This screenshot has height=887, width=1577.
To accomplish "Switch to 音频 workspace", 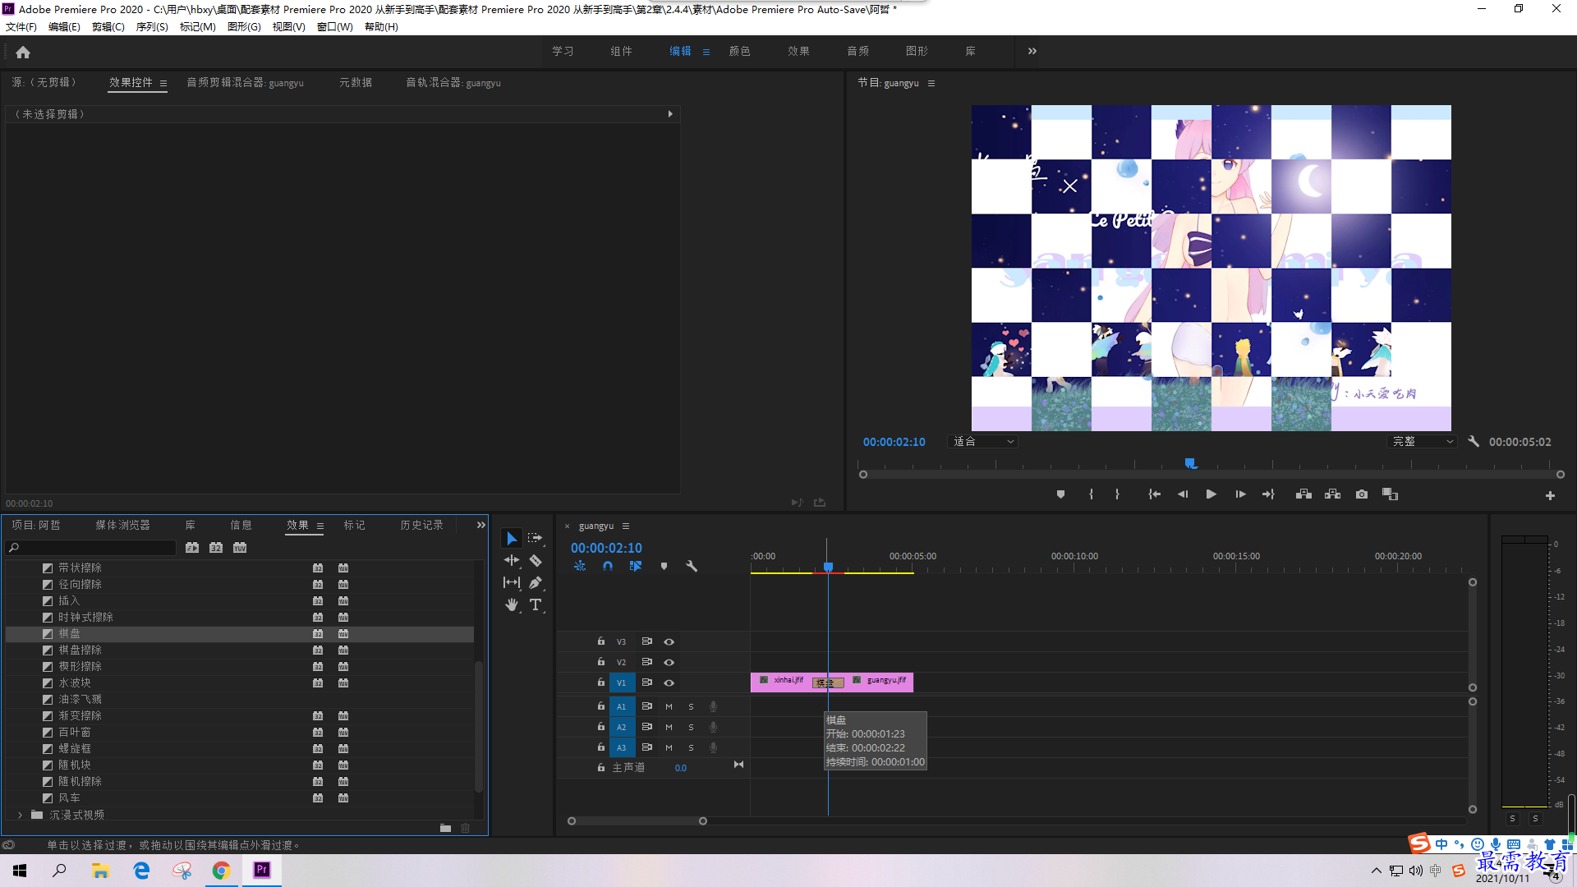I will point(858,51).
